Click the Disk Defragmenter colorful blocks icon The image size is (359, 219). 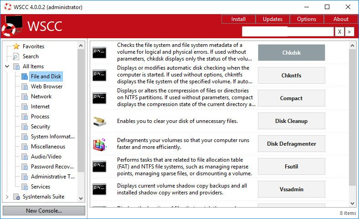(100, 144)
